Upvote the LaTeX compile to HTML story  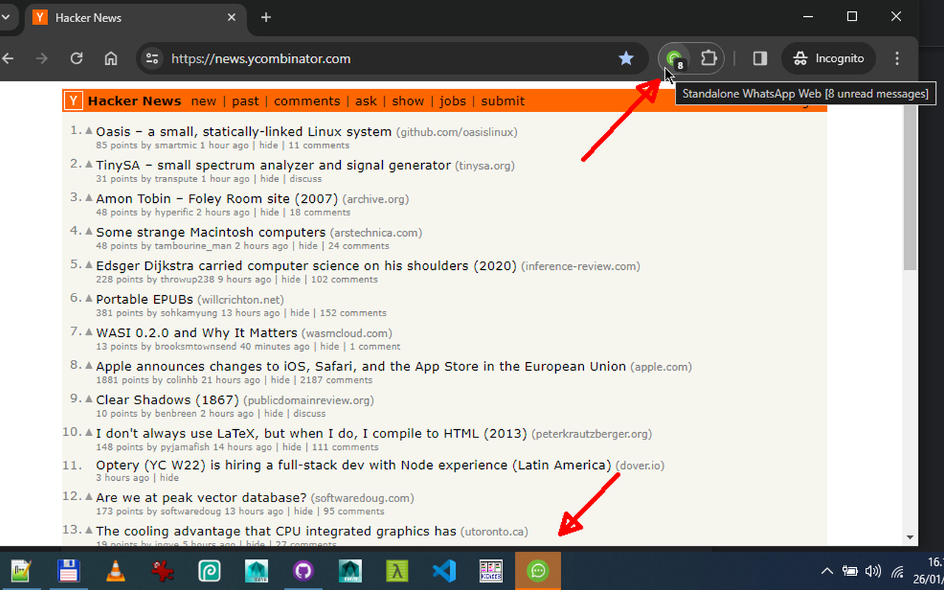click(x=89, y=432)
